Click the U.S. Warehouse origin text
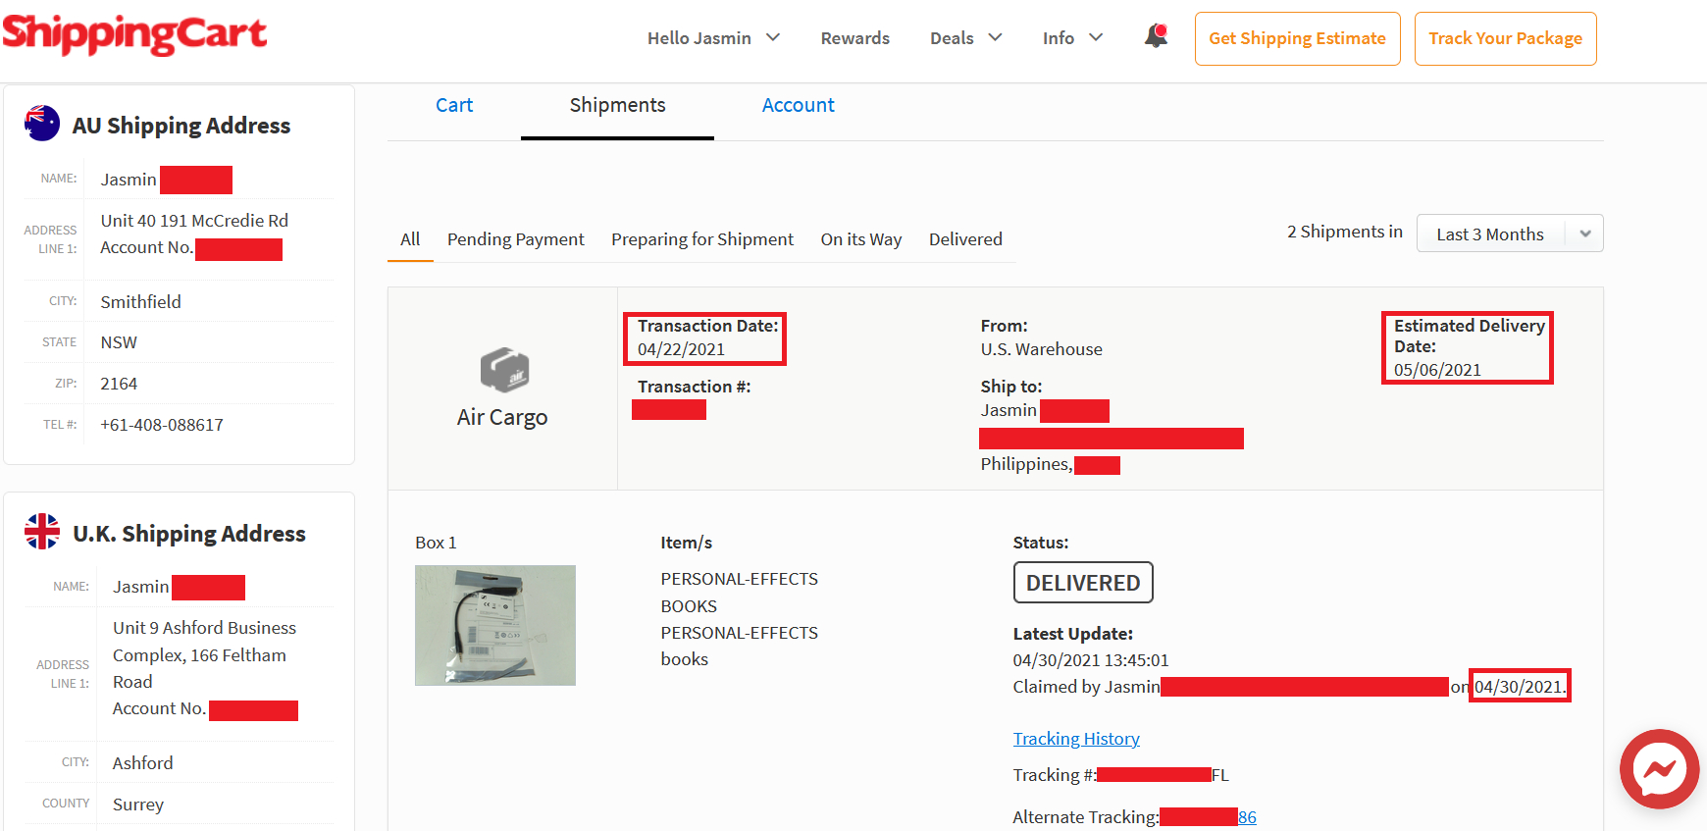The width and height of the screenshot is (1707, 831). (1041, 349)
